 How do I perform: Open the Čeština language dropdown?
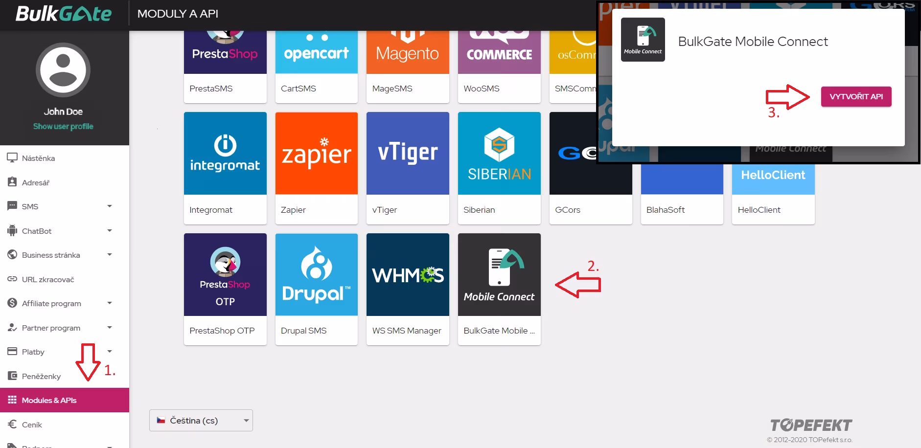coord(201,421)
